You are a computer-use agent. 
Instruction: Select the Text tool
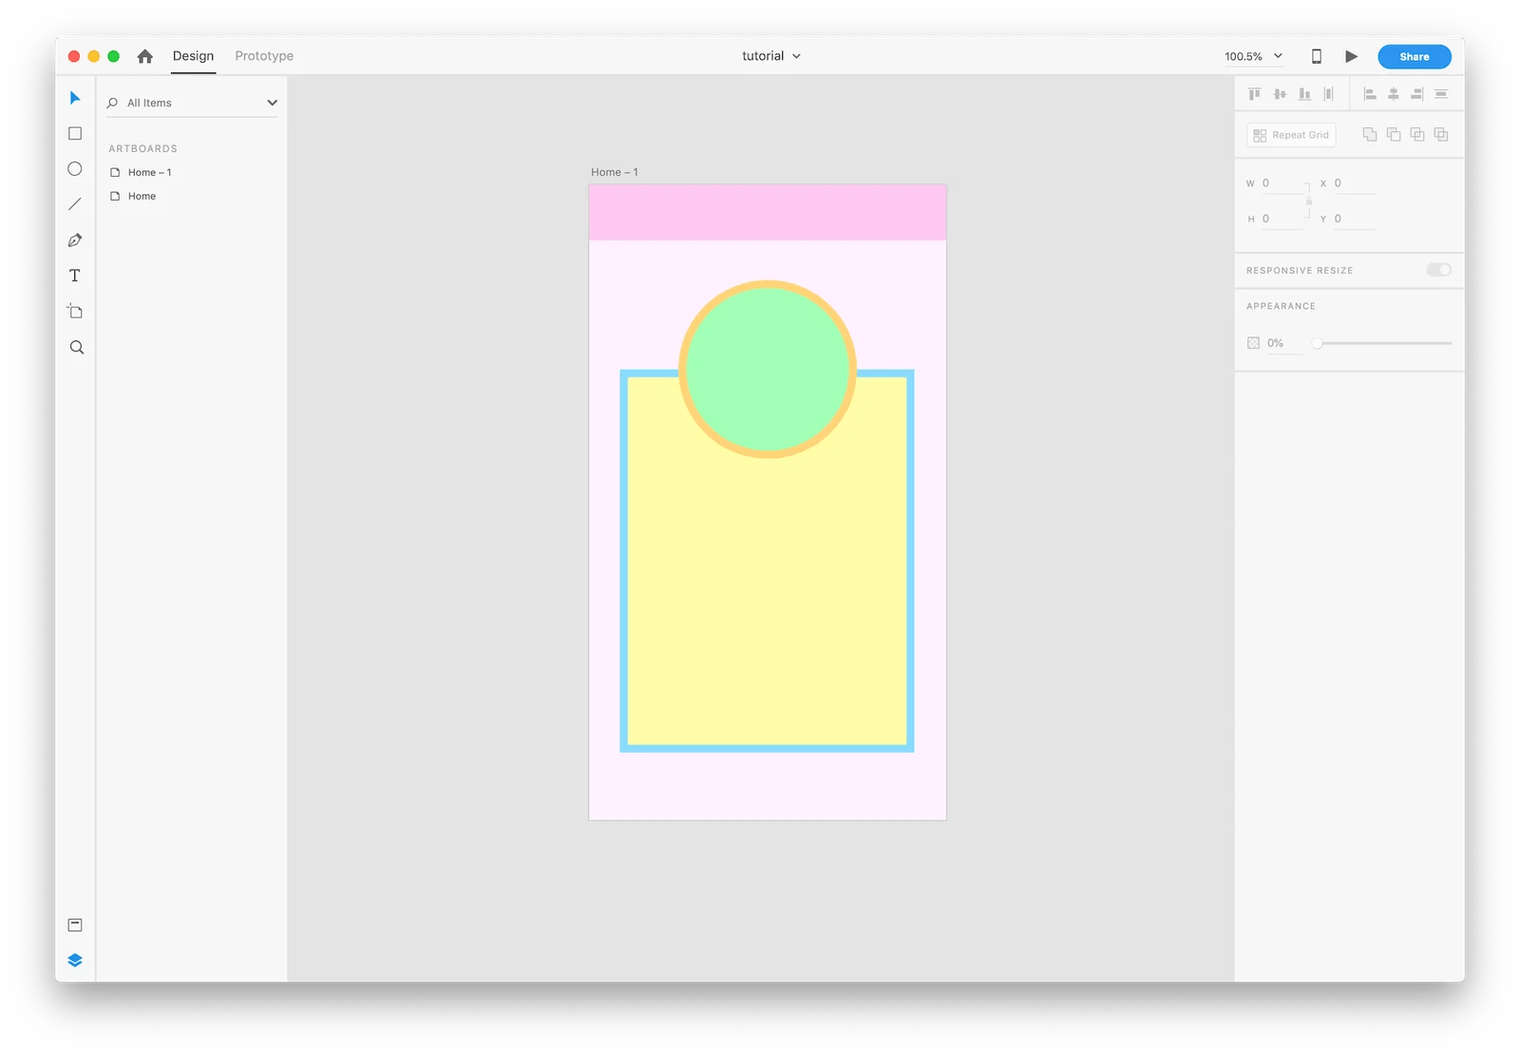tap(75, 276)
